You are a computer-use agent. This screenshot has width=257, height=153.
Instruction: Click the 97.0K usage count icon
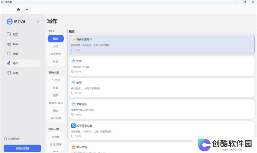73,50
